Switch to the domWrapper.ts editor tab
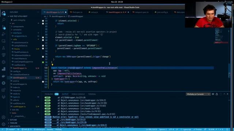The image size is (234, 131). pos(55,12)
